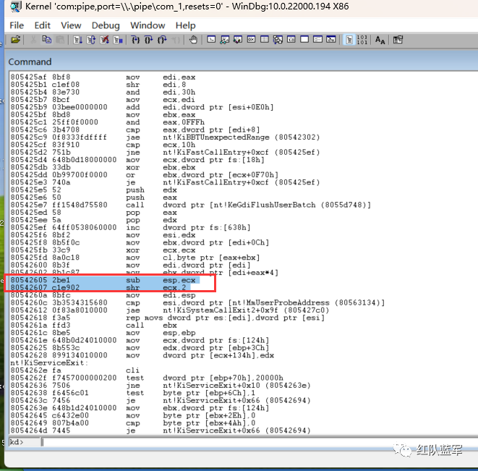Viewport: 478px width, 471px height.
Task: Open the Options toolbar icon
Action: pos(398,40)
